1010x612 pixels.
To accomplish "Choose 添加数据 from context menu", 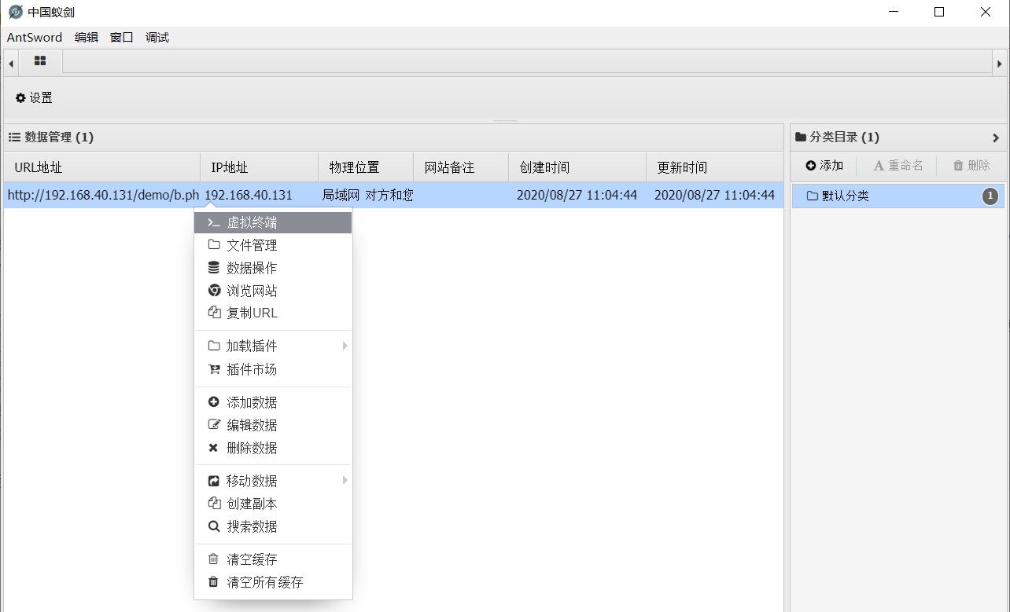I will click(273, 403).
